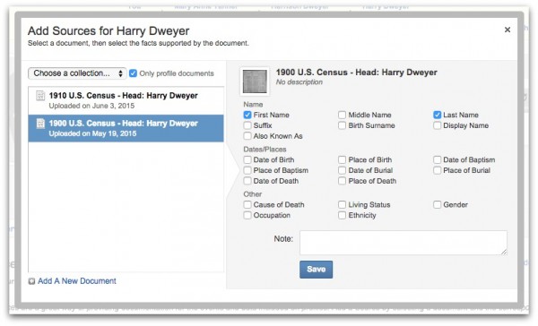Image resolution: width=538 pixels, height=326 pixels.
Task: Click into the Note text area
Action: [x=403, y=243]
